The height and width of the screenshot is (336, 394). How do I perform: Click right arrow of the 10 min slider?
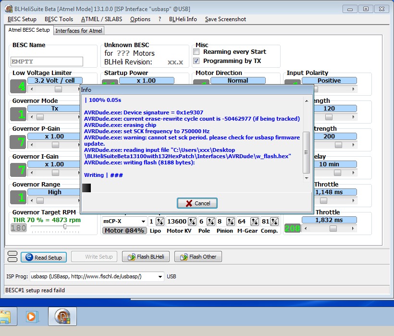click(353, 173)
